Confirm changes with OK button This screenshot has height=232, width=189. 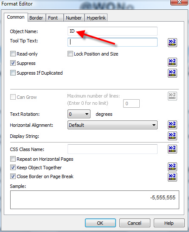click(x=100, y=223)
